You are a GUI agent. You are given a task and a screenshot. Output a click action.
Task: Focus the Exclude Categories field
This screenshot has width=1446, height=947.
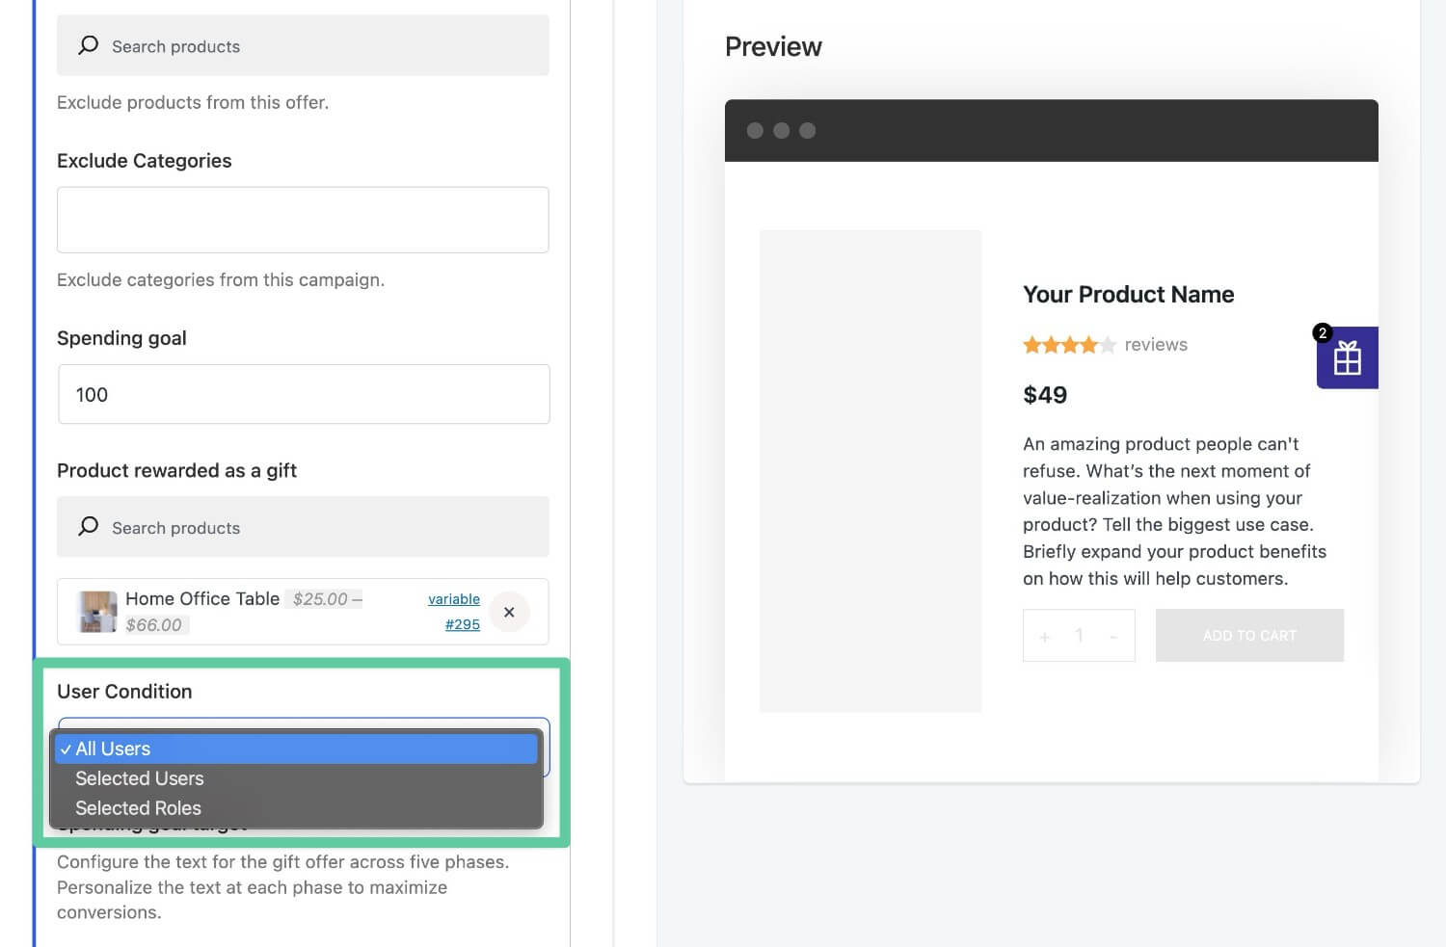tap(303, 220)
